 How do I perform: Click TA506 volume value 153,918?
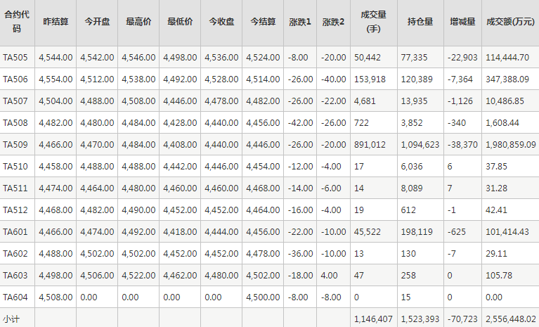click(370, 79)
